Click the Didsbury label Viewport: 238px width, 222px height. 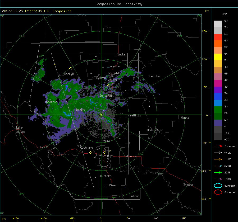(100, 118)
